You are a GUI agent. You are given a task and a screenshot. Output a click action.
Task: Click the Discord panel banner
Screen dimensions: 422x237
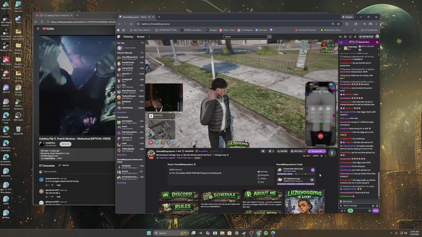(179, 195)
